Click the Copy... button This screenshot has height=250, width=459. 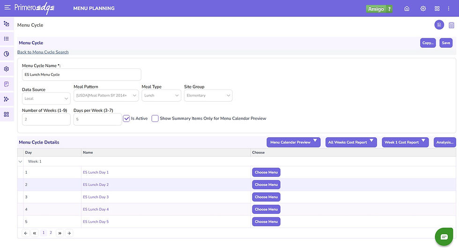[428, 43]
